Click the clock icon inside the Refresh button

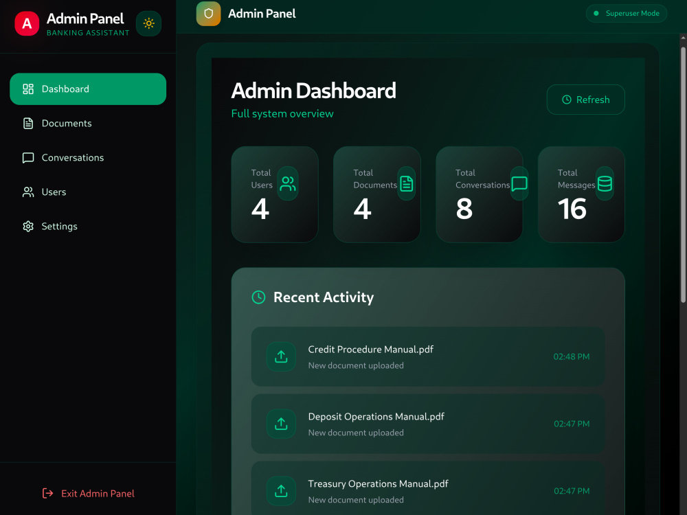(567, 100)
